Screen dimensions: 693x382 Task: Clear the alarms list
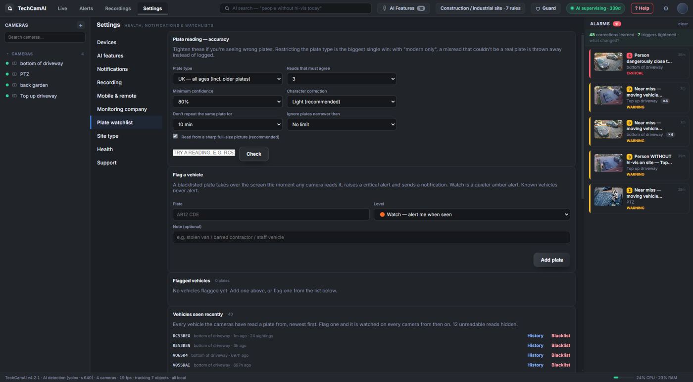[x=683, y=24]
